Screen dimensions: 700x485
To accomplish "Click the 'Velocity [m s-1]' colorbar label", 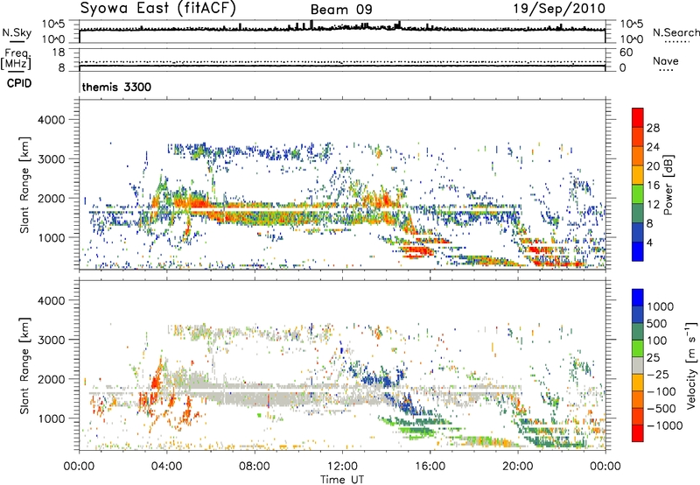I will pyautogui.click(x=691, y=365).
